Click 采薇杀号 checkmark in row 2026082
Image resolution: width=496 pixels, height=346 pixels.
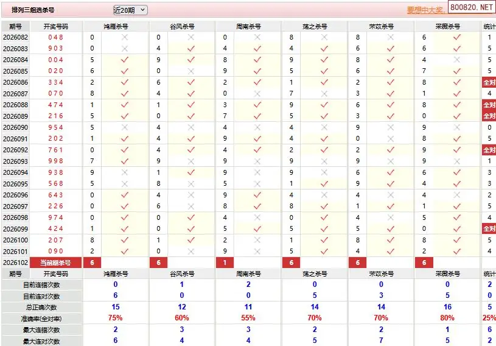pos(457,37)
